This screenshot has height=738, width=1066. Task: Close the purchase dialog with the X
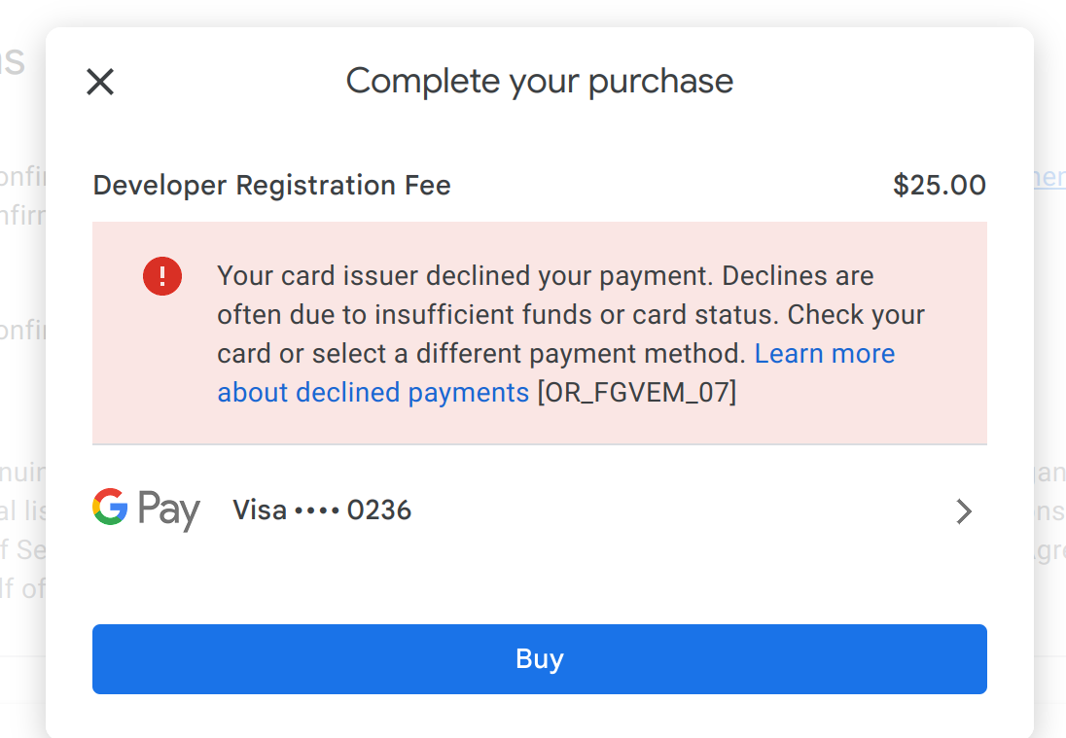(x=100, y=82)
